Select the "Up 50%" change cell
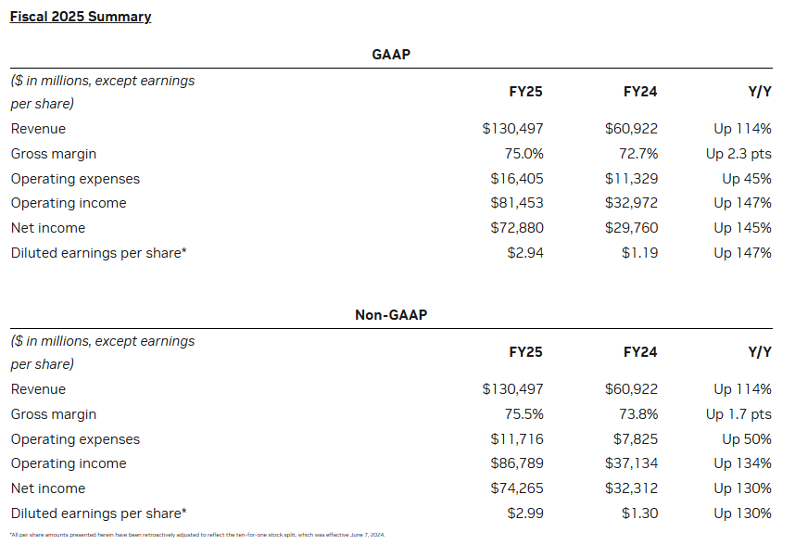The image size is (795, 545). (x=747, y=439)
